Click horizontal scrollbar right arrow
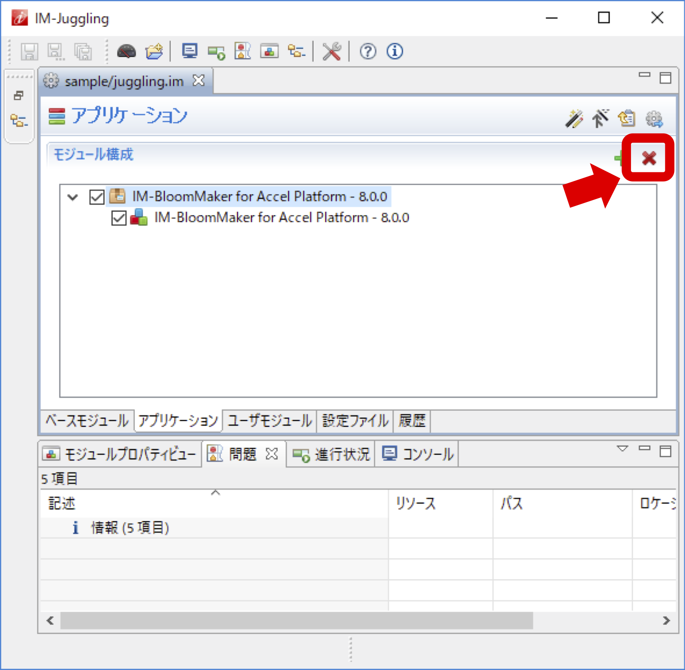The image size is (685, 670). [666, 620]
